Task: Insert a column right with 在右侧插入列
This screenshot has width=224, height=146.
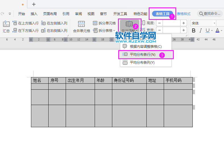Action: pyautogui.click(x=54, y=30)
